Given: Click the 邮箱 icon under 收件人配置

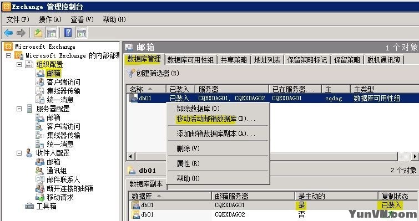Looking at the screenshot, I should tap(40, 162).
